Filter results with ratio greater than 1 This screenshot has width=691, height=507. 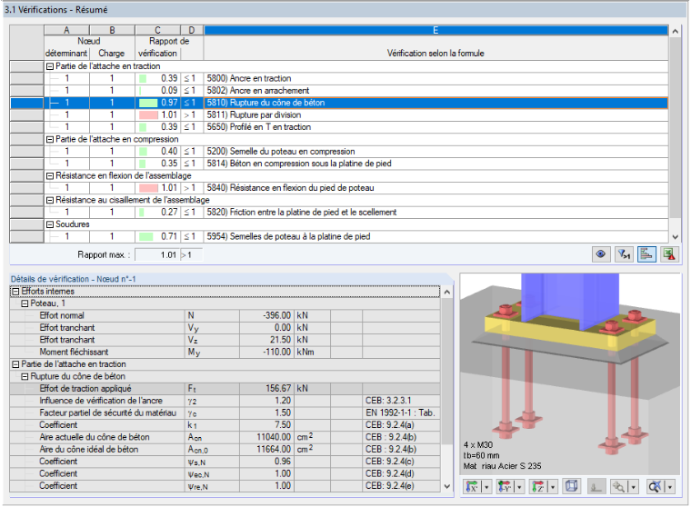624,254
